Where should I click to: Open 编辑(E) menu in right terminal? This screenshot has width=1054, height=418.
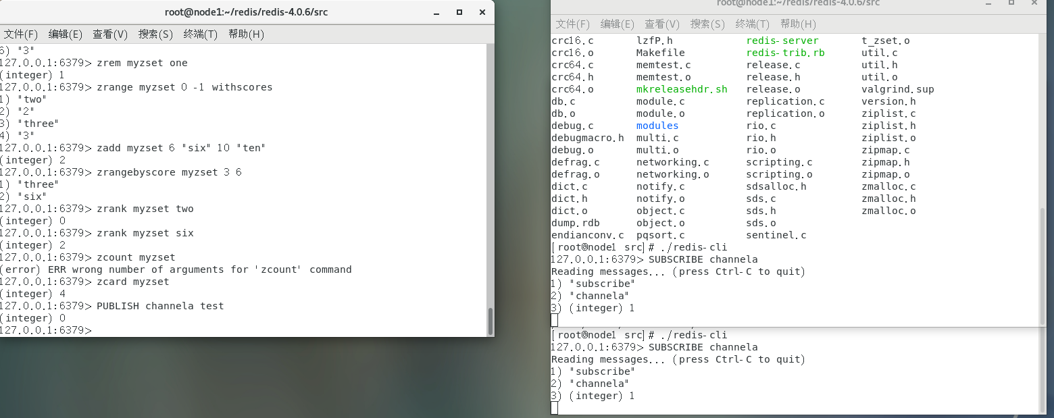point(618,24)
